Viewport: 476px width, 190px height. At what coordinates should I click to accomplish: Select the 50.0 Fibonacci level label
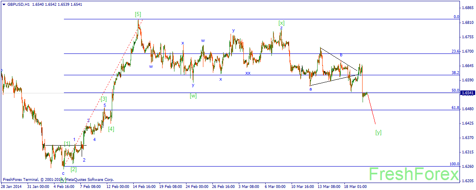[455, 90]
